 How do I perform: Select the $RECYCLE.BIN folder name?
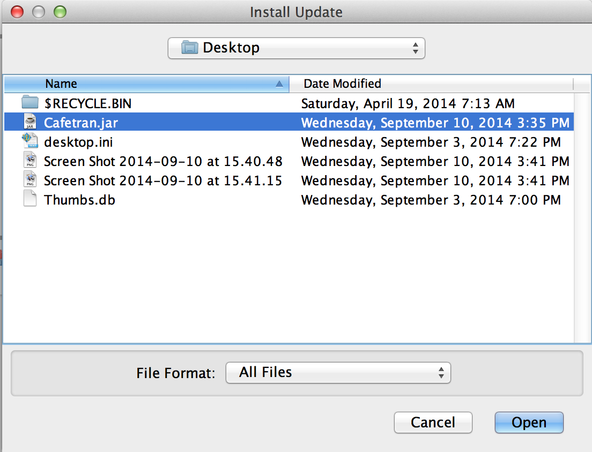coord(87,103)
